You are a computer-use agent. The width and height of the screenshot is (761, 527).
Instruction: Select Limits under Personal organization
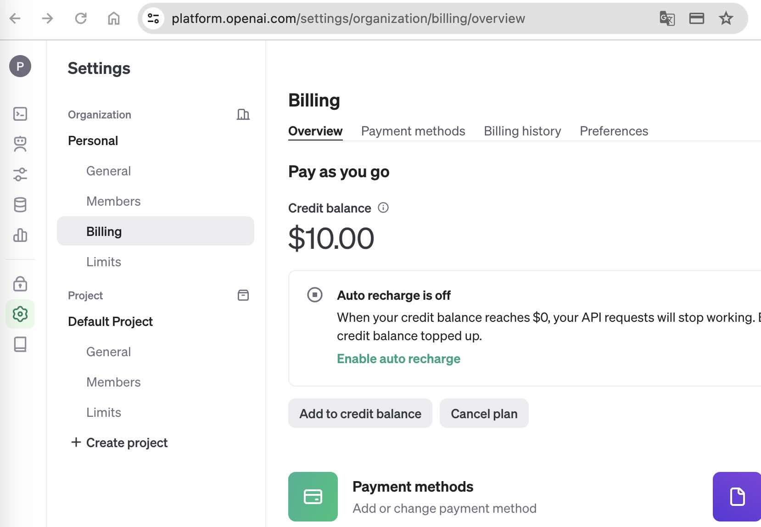[x=104, y=262]
